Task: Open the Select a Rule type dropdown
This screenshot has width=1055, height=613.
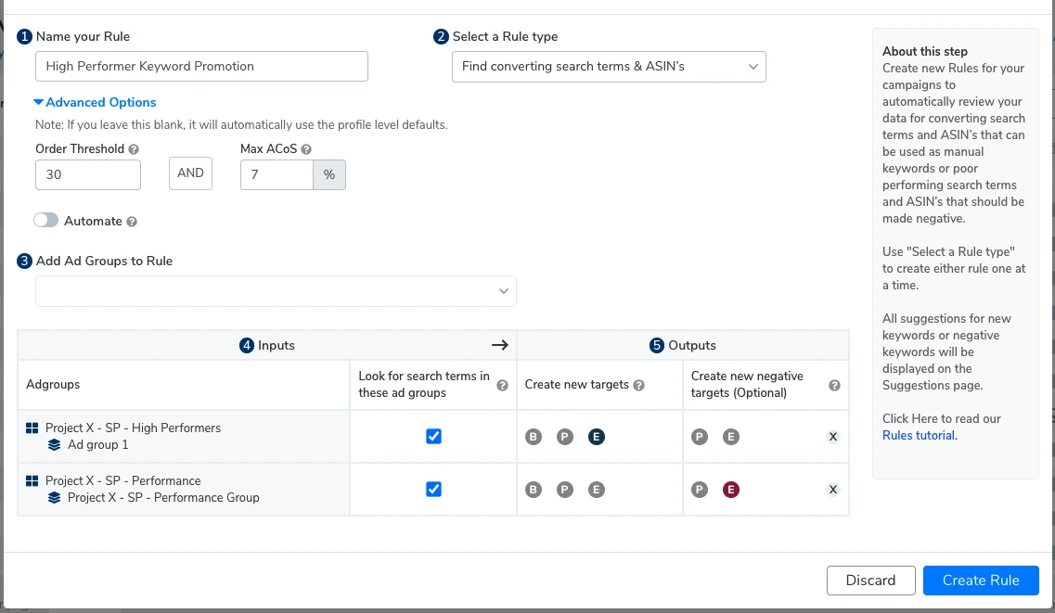Action: coord(609,67)
